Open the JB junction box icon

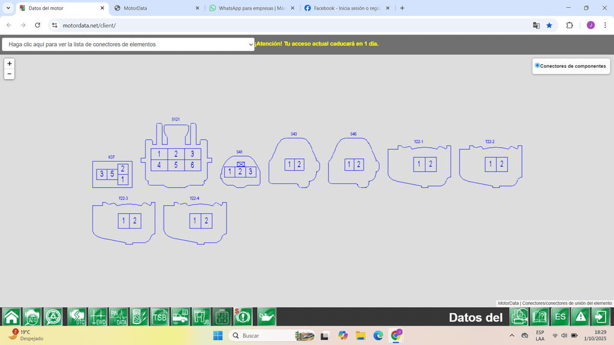[x=203, y=317]
